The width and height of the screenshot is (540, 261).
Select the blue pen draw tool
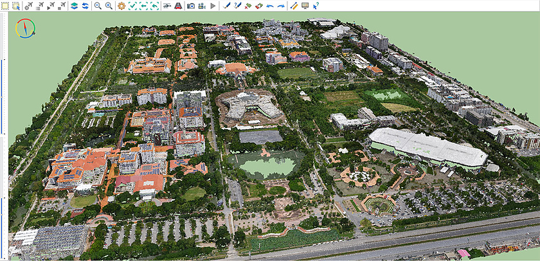(x=226, y=6)
